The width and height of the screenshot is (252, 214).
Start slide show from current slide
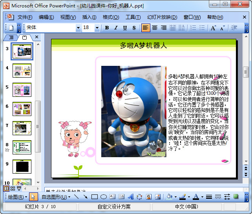pos(19,189)
